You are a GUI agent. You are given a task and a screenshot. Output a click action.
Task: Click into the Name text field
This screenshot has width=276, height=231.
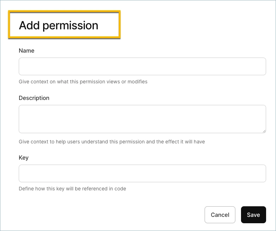pos(142,66)
